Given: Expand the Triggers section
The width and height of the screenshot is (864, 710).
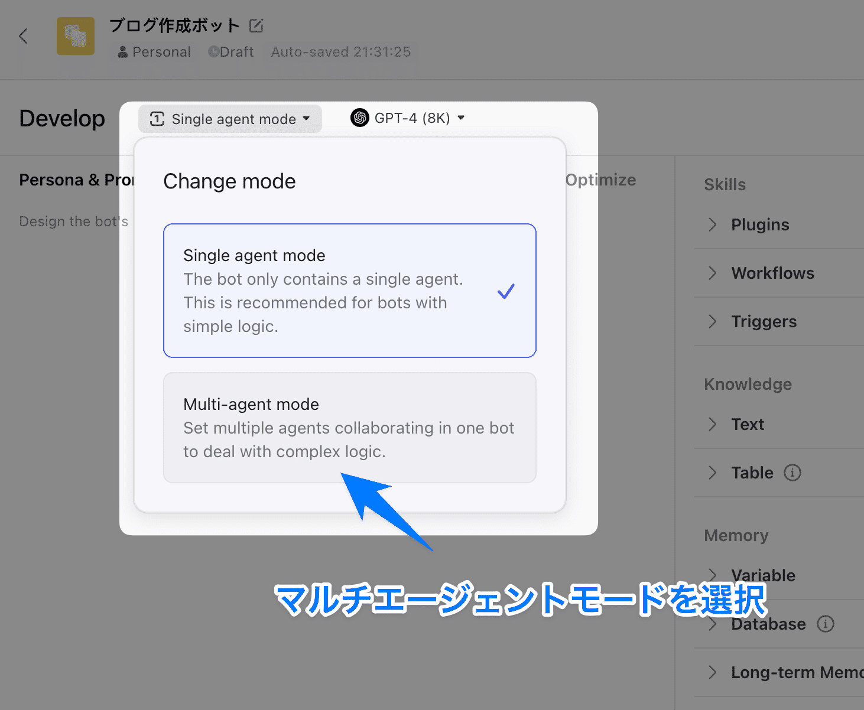Looking at the screenshot, I should 764,321.
